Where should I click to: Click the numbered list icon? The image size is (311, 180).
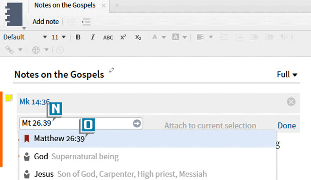pos(240,37)
